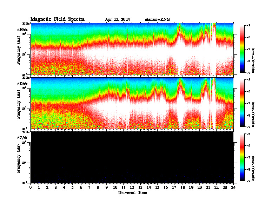Viewport: 278px width, 215px height.
Task: Click the color bar beside dZ/dt panel
Action: coord(242,157)
